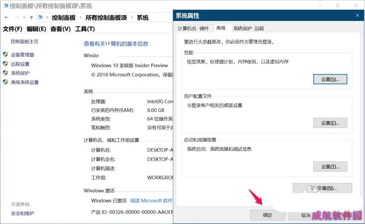
Task: Click the 笔和触控 label
Action: coord(101,127)
